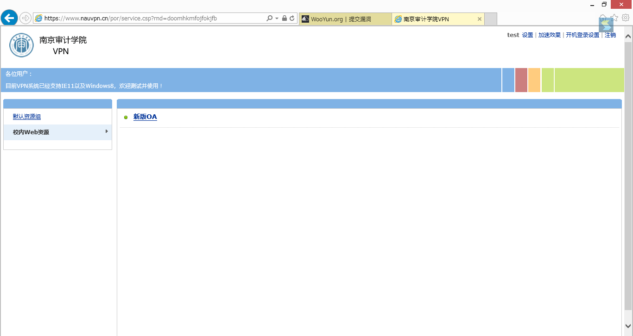Screen dimensions: 633x336
Task: Click the 南京审计学院 logo emblem
Action: click(x=22, y=45)
